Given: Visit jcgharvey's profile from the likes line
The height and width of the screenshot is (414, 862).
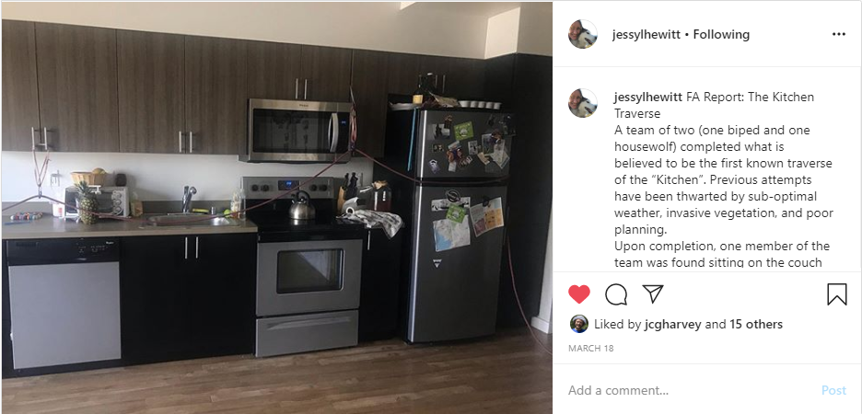Looking at the screenshot, I should tap(672, 325).
